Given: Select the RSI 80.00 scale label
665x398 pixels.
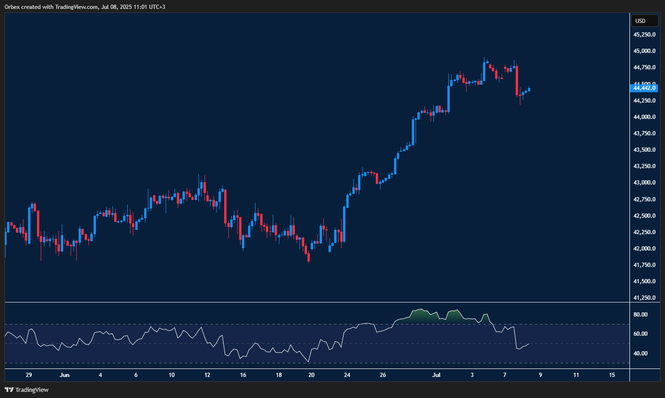Looking at the screenshot, I should [640, 315].
